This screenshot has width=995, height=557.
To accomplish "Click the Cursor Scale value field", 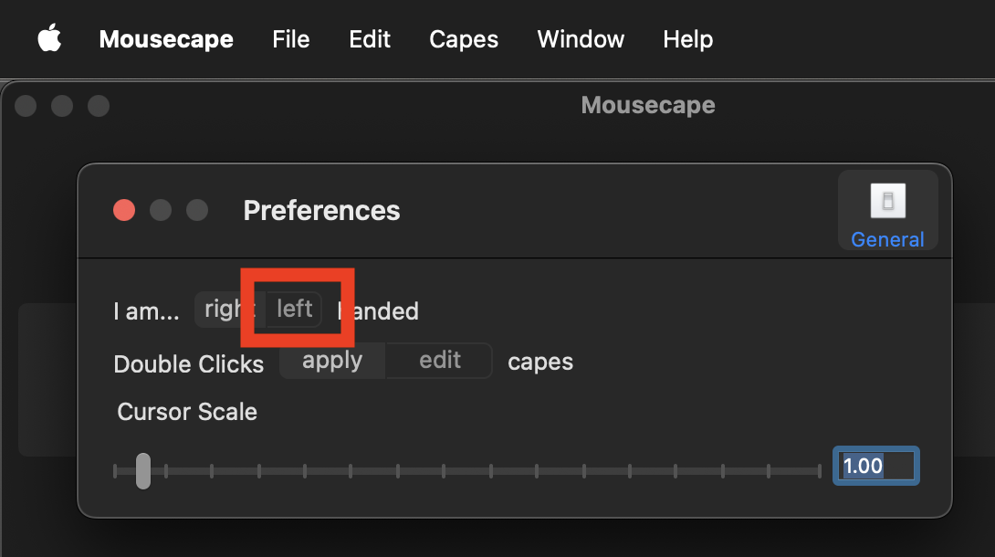I will point(875,466).
